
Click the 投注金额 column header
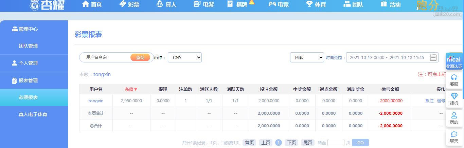[269, 89]
